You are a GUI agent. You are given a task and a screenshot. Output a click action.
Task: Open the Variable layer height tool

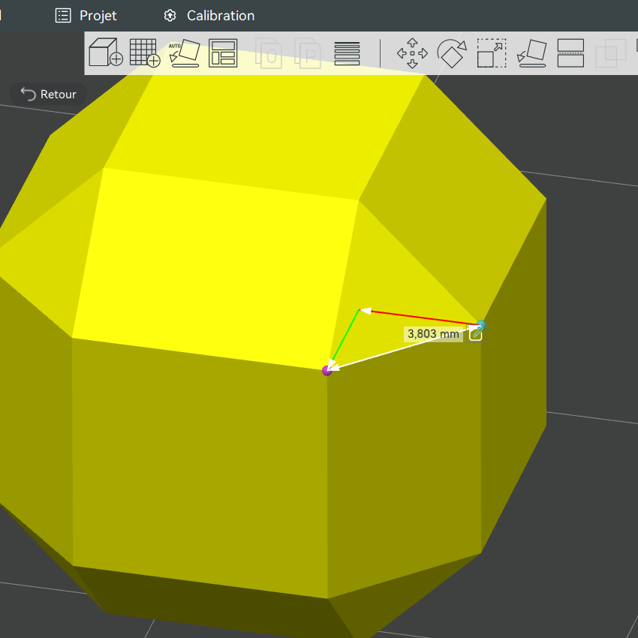pos(347,53)
